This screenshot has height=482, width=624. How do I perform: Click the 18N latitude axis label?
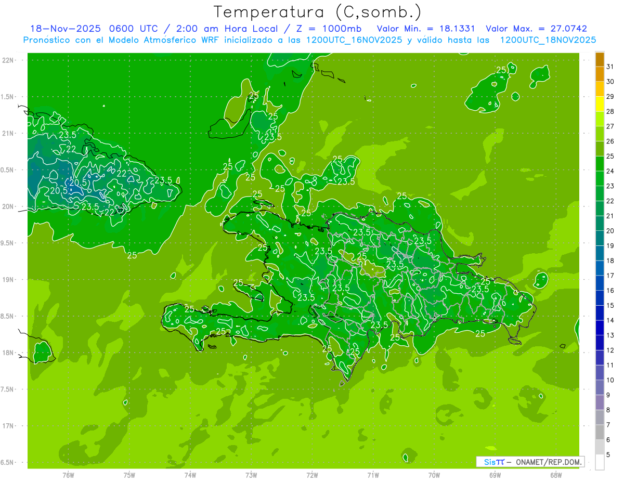(x=8, y=353)
